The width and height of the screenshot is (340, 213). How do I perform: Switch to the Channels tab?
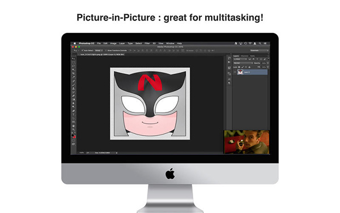click(x=245, y=56)
